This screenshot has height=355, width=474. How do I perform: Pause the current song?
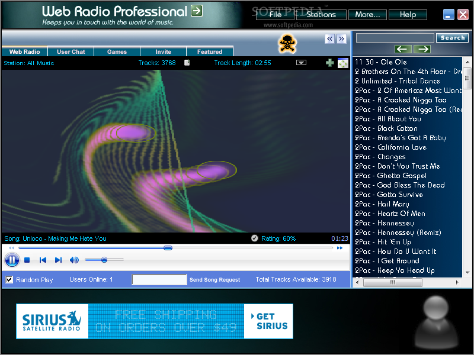pyautogui.click(x=12, y=260)
